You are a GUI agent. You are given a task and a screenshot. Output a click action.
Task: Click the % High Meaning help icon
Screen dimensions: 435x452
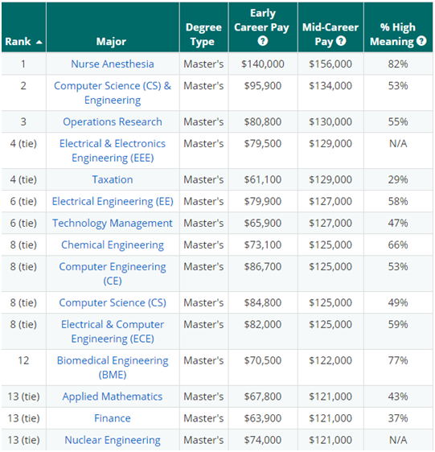[421, 41]
